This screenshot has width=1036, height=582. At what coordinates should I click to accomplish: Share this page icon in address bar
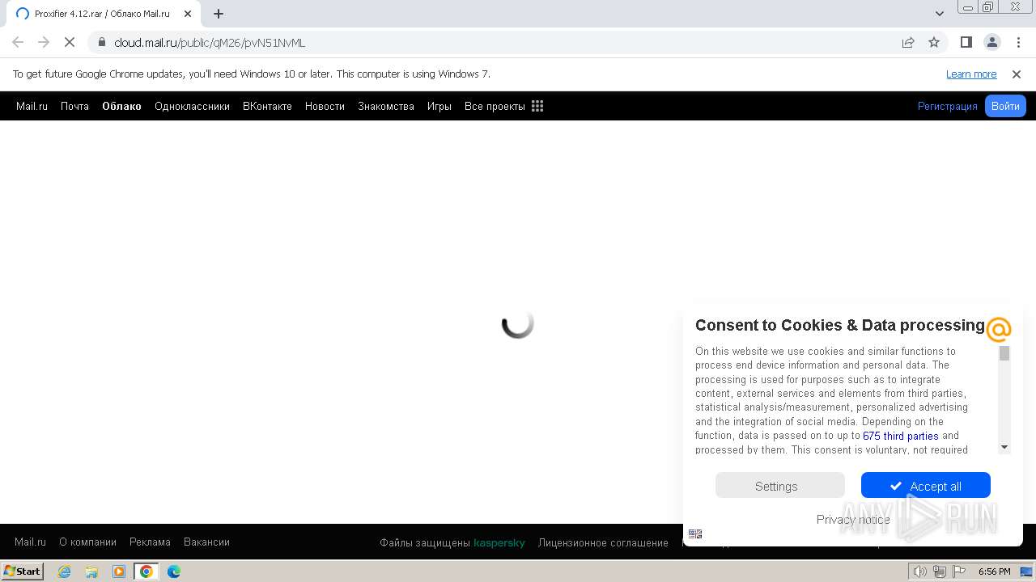click(x=908, y=42)
